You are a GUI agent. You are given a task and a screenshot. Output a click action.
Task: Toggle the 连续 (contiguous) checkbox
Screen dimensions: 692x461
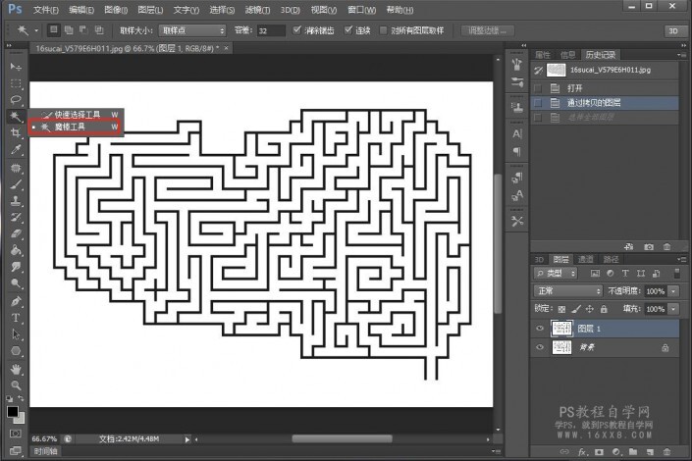point(349,30)
